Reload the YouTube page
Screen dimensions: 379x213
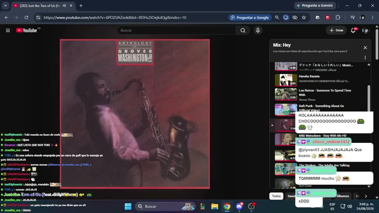(26, 17)
